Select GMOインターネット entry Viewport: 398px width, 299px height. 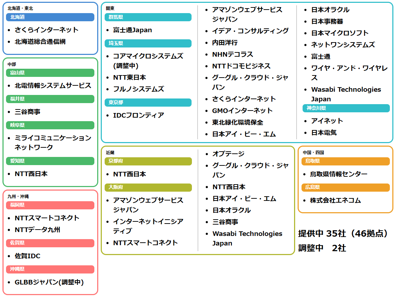click(242, 111)
